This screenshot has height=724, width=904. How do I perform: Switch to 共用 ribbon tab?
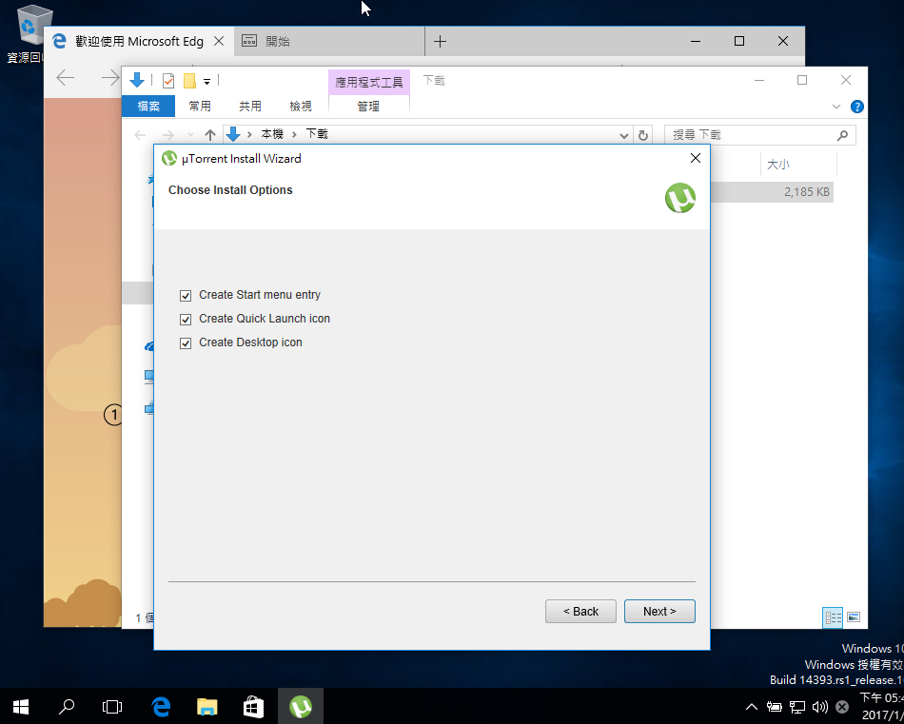point(250,107)
